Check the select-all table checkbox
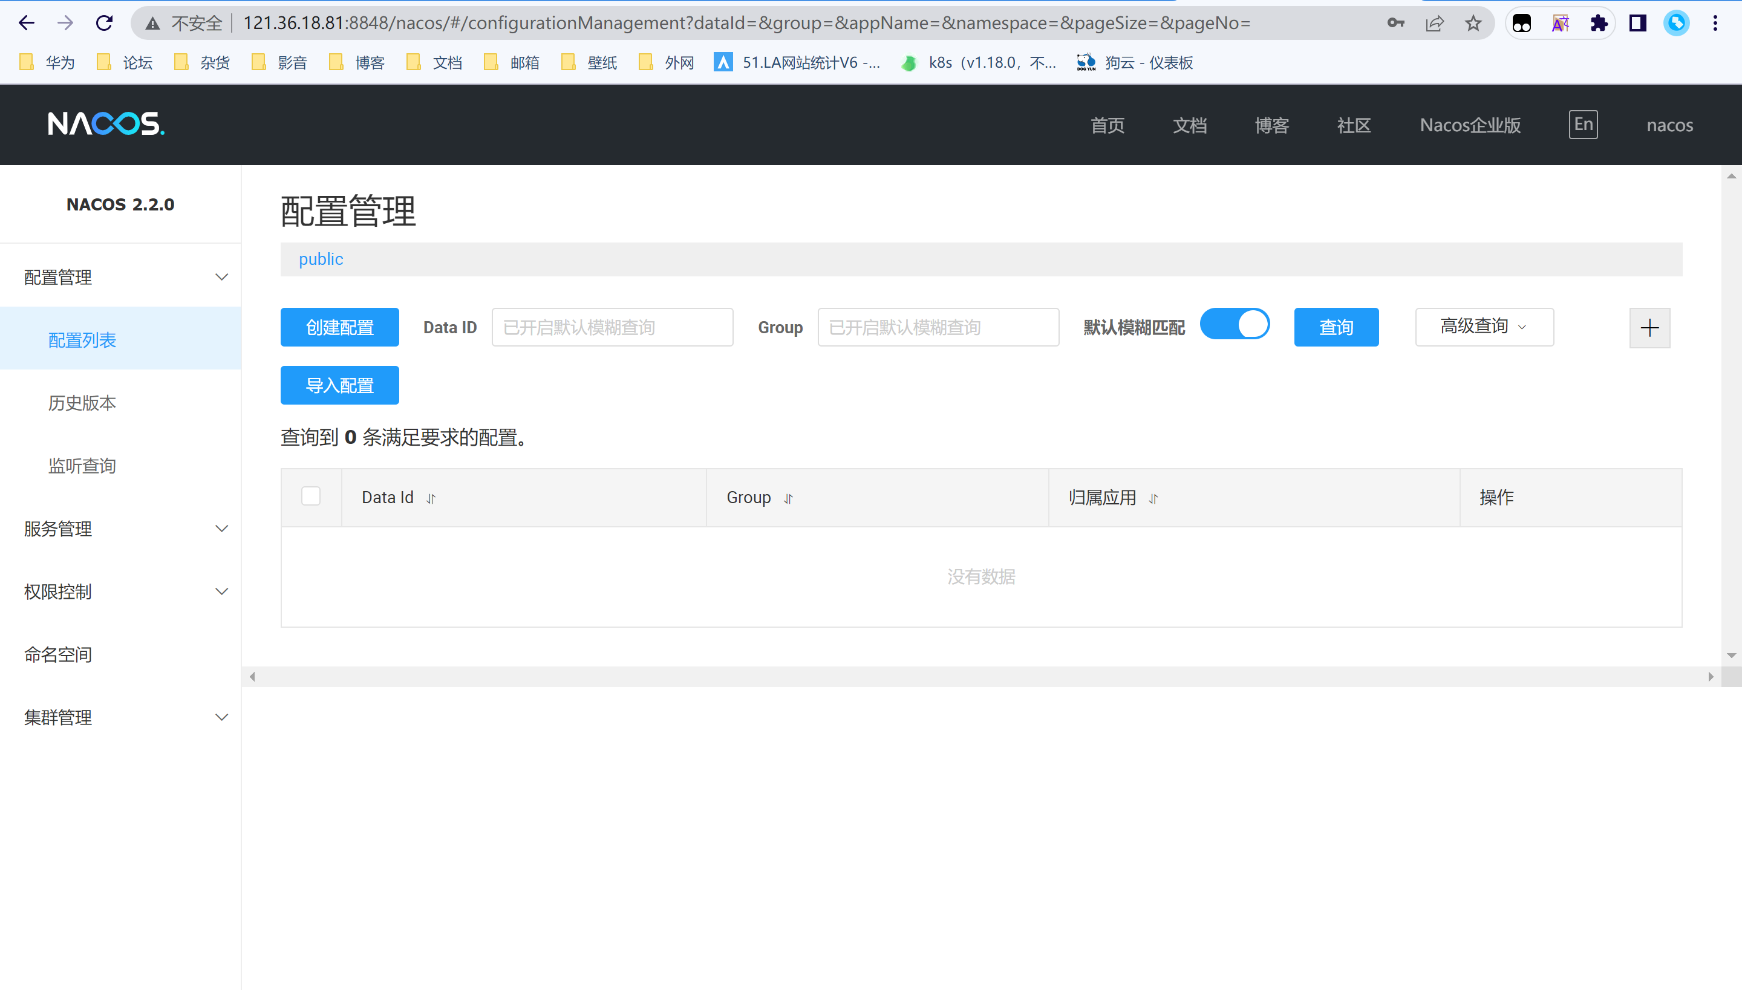The image size is (1742, 990). click(311, 497)
